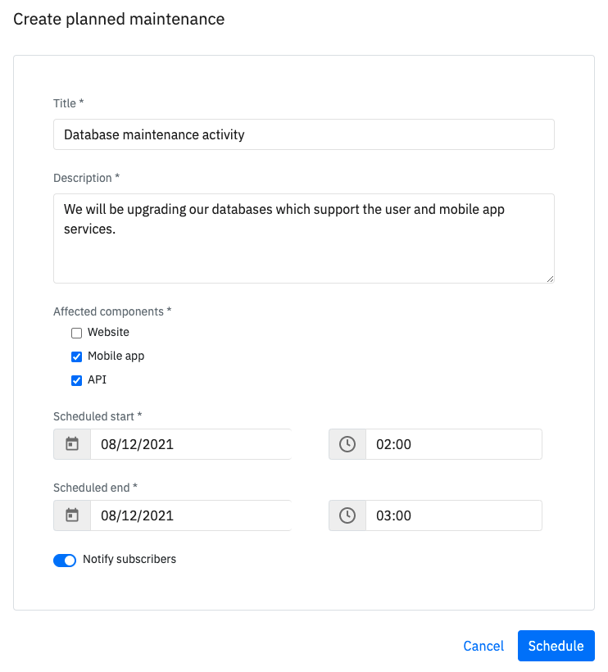
Task: Check the Website component checkbox
Action: (77, 333)
